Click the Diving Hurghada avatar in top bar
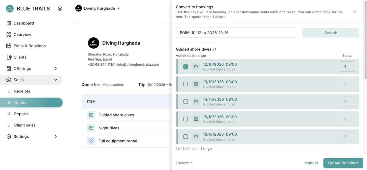367x170 pixels. [79, 8]
